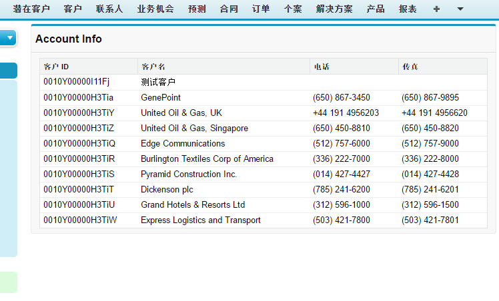Click Express Logistics and Transport name

point(201,220)
